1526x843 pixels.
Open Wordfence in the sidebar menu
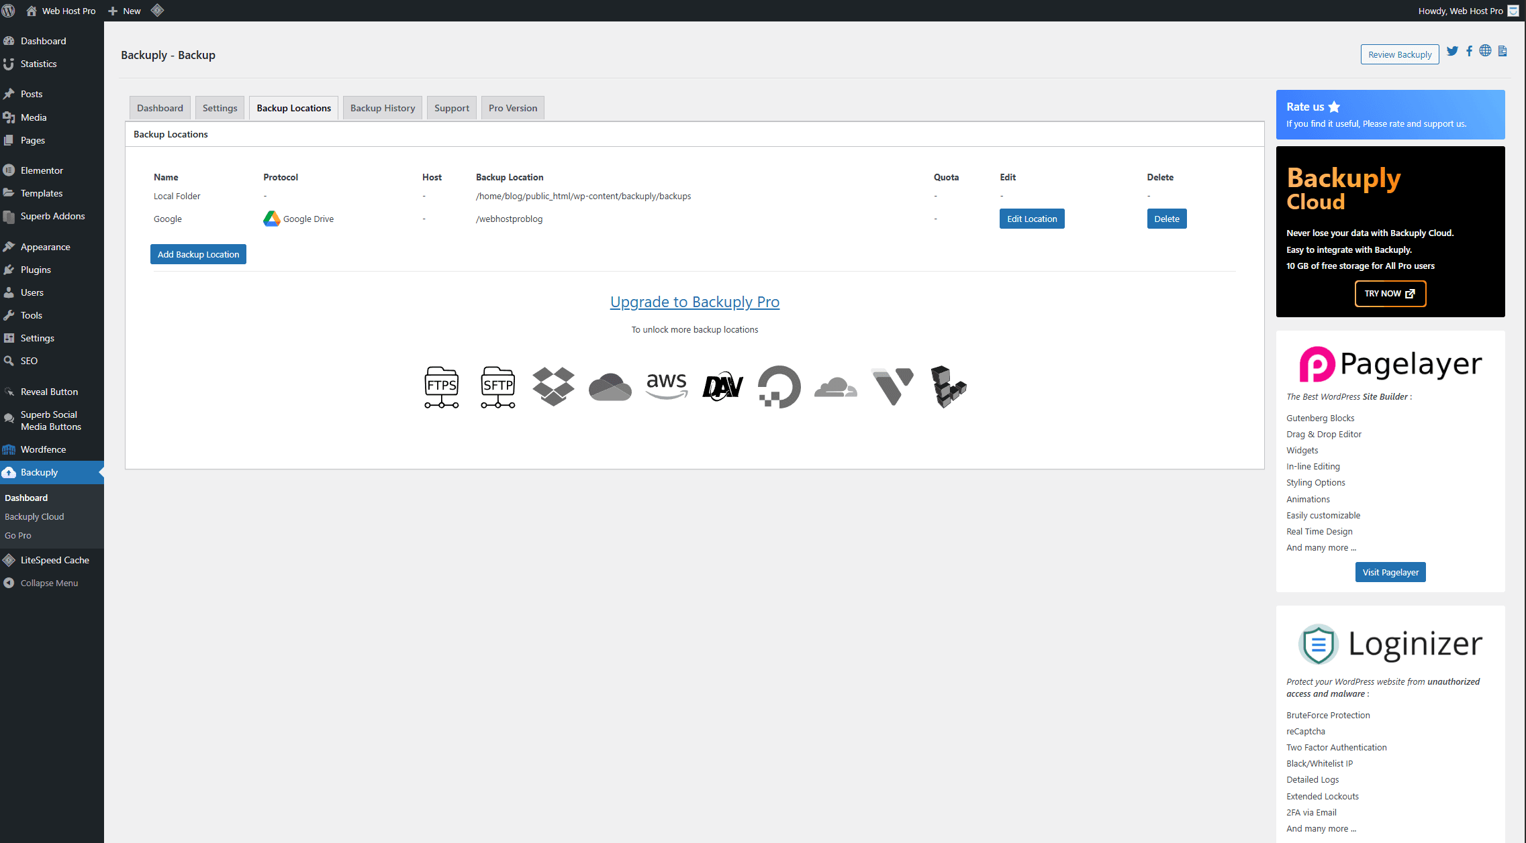click(43, 449)
